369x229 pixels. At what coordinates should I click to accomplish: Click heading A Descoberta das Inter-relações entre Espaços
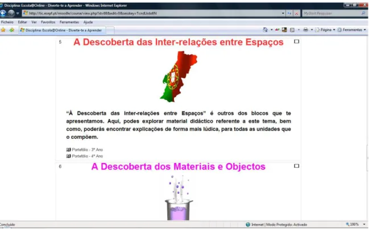click(x=179, y=42)
